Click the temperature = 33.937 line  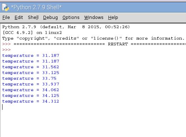[31, 84]
